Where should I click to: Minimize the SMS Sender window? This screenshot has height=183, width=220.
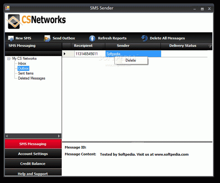tap(194, 9)
